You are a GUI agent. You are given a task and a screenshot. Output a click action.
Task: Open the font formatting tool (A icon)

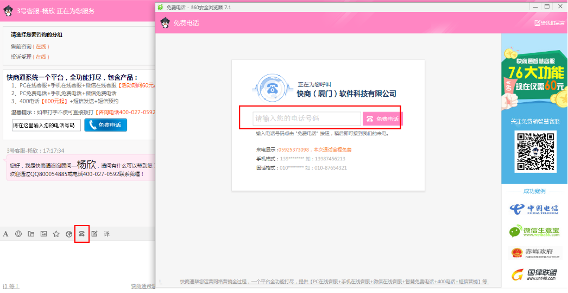[x=6, y=234]
